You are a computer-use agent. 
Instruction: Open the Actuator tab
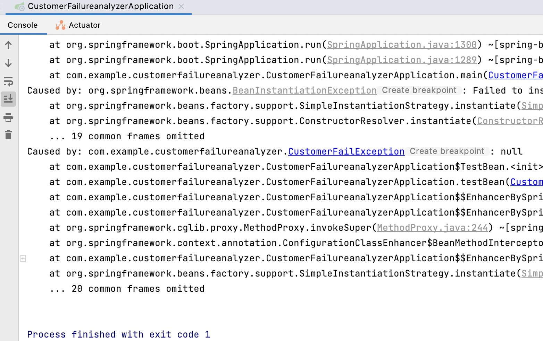[84, 25]
